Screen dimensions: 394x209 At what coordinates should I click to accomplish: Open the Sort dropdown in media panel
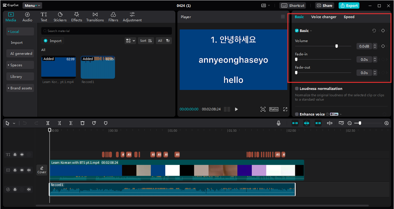point(146,41)
